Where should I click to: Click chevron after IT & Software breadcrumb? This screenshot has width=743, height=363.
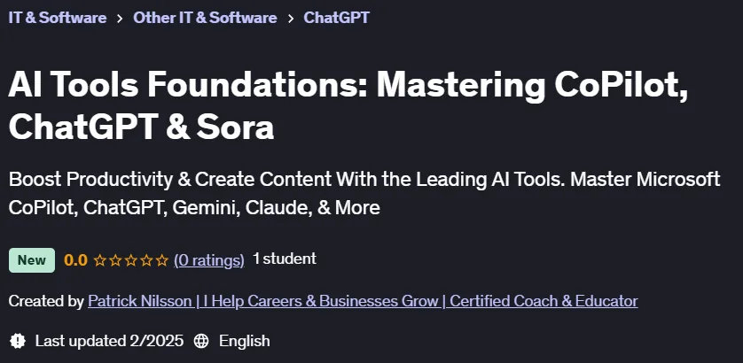click(x=120, y=19)
